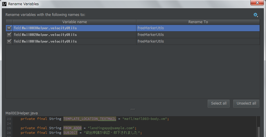Select the field Mail001Helper.velocityUtils row
The width and height of the screenshot is (266, 137).
pyautogui.click(x=133, y=41)
